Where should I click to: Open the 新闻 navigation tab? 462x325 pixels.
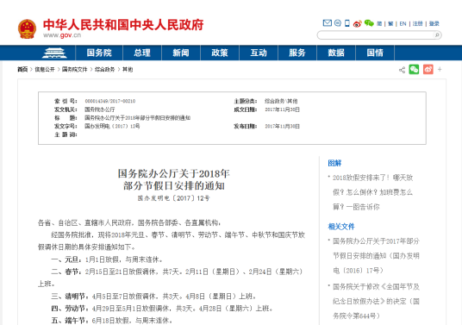(x=181, y=53)
